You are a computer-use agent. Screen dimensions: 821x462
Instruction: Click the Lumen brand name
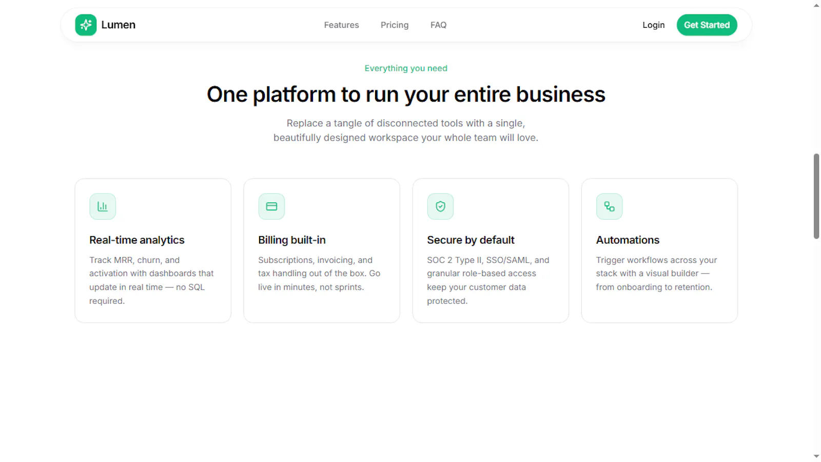118,25
